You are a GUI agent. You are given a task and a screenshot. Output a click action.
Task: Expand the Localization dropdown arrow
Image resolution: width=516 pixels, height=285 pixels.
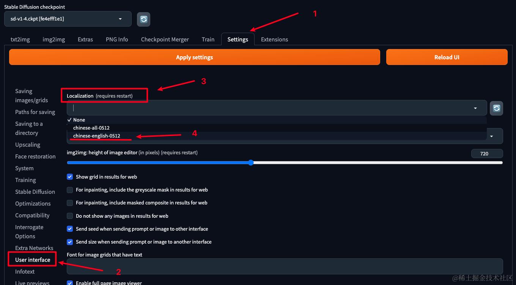(475, 108)
